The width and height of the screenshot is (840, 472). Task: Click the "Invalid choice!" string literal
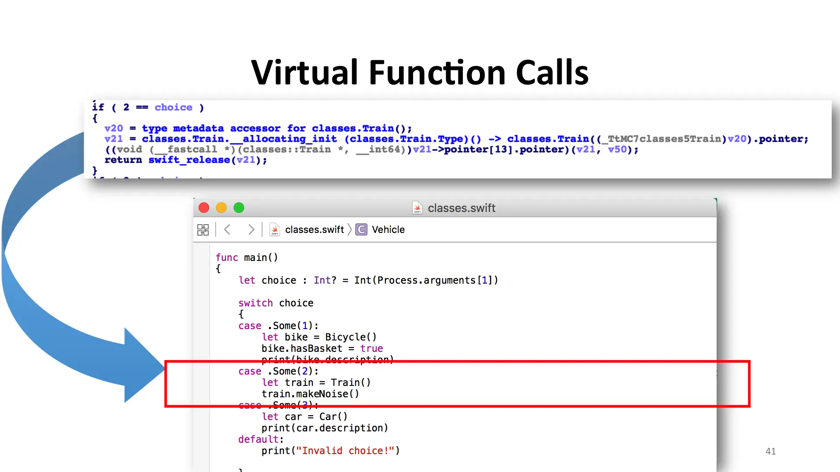click(x=346, y=451)
